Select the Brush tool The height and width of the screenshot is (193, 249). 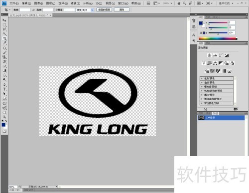[x=4, y=53]
